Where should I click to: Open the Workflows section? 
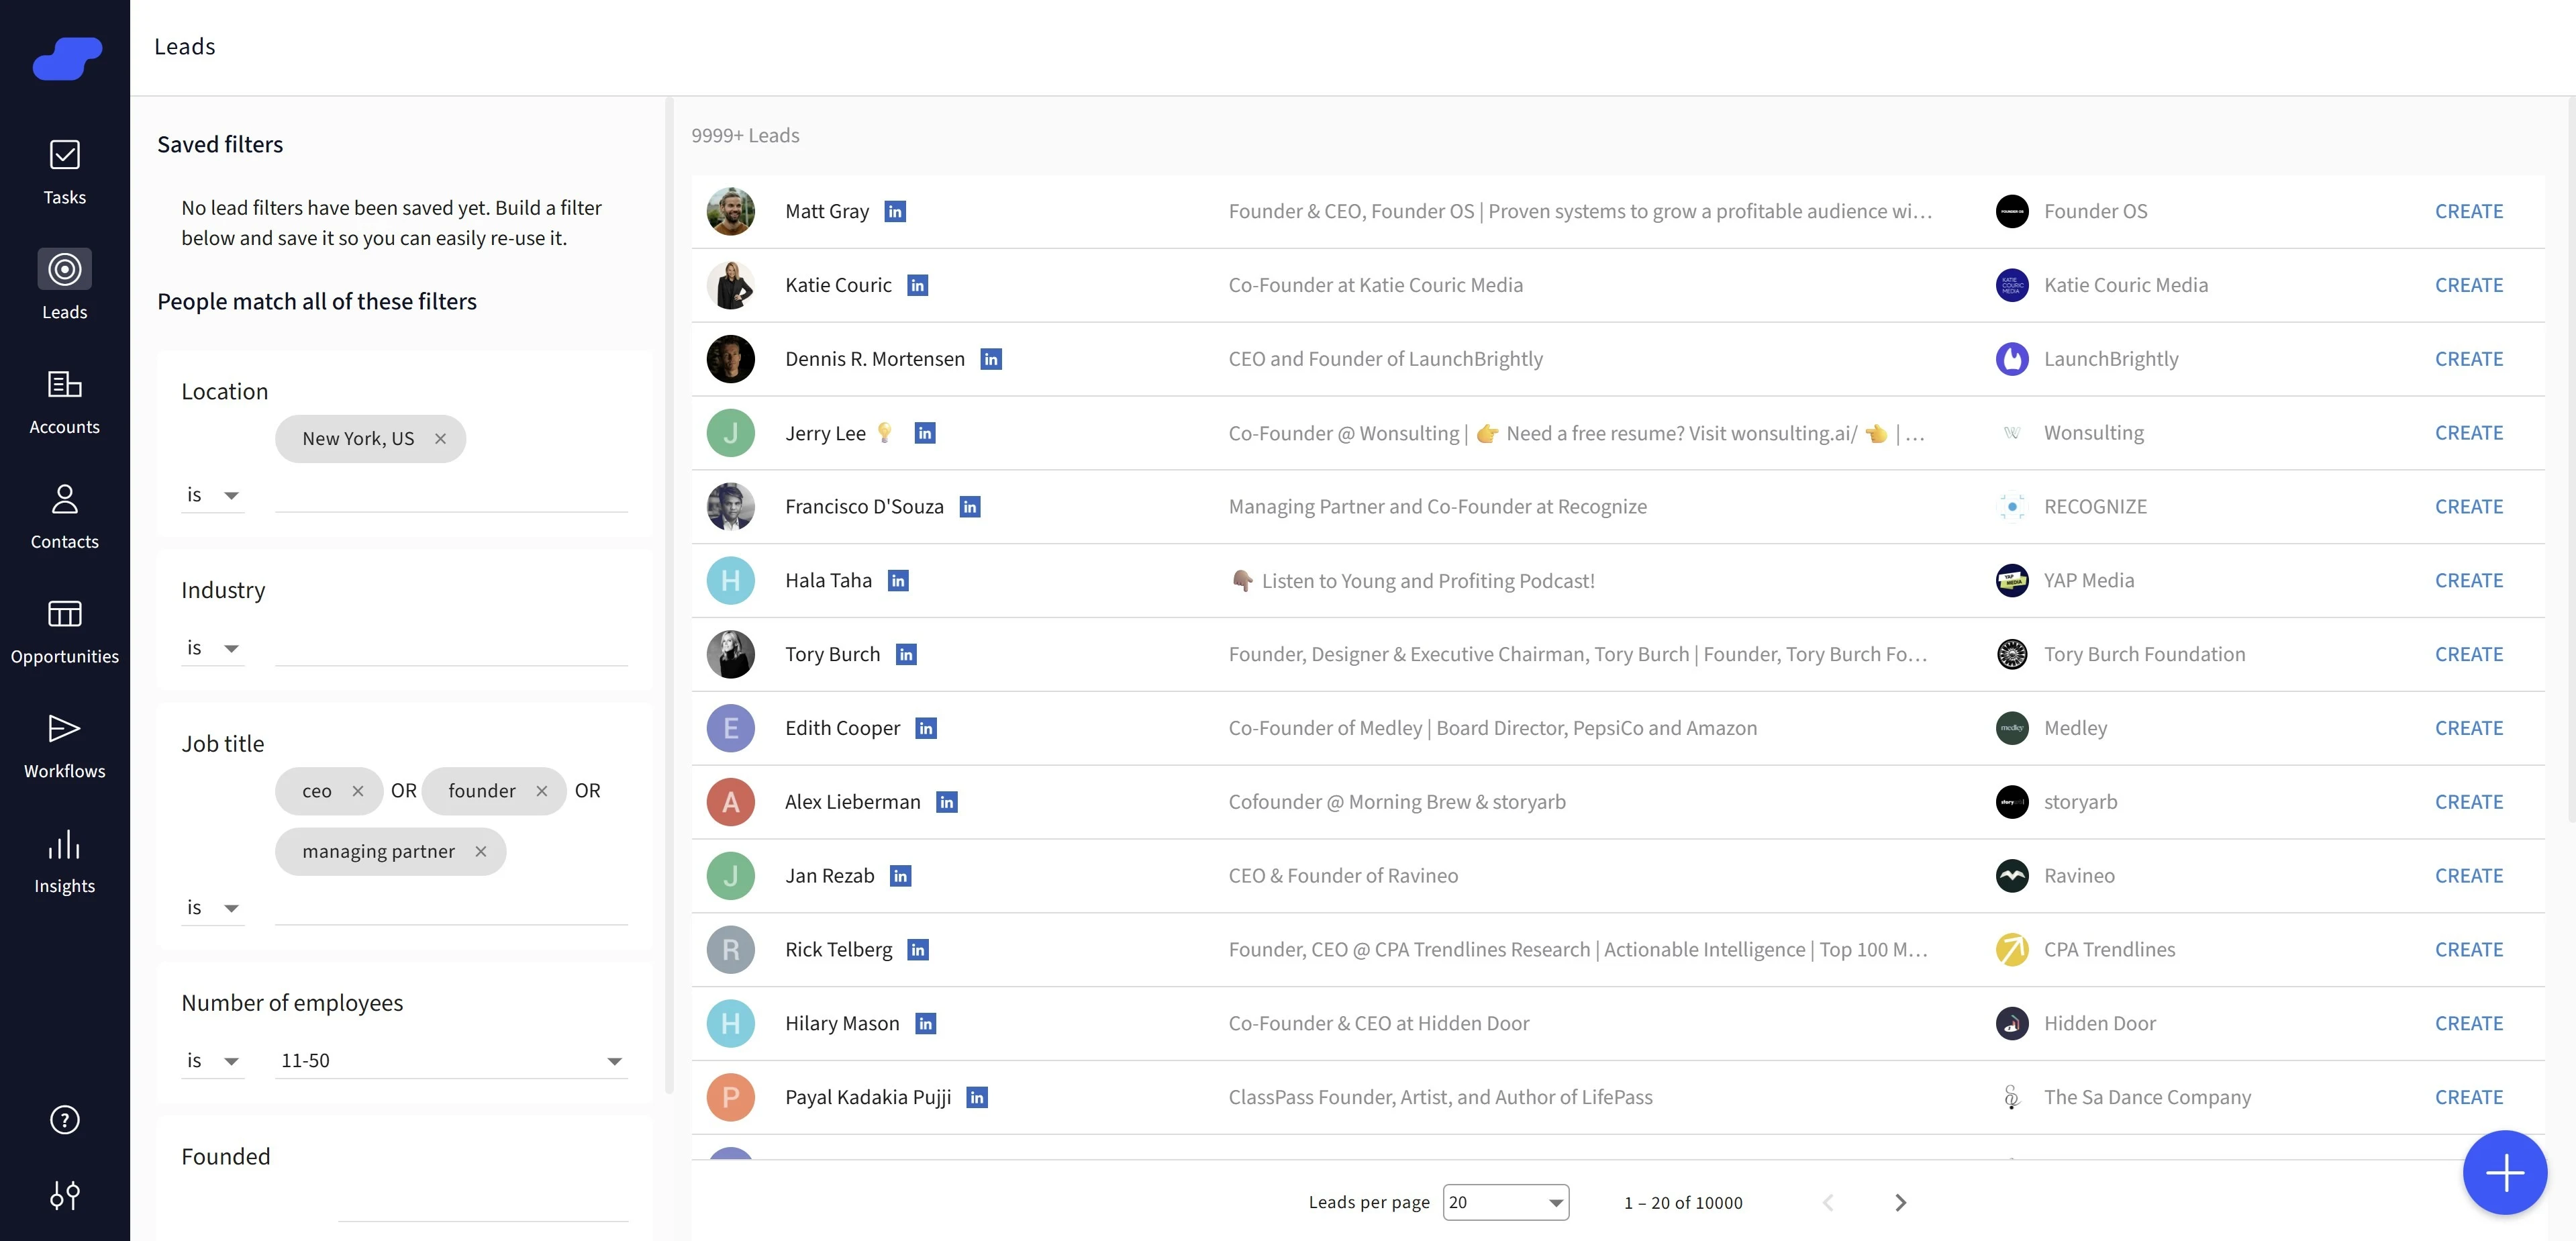pyautogui.click(x=65, y=747)
